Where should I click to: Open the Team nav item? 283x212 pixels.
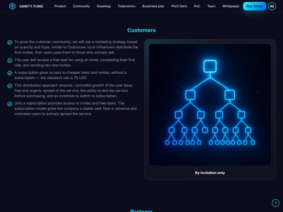(211, 6)
